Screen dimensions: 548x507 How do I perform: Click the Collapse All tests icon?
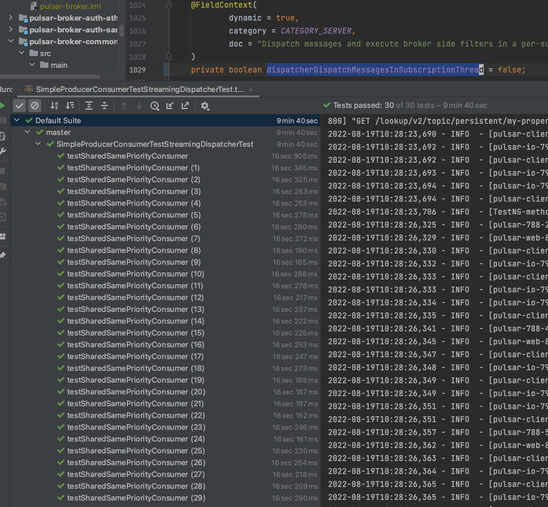tap(104, 106)
